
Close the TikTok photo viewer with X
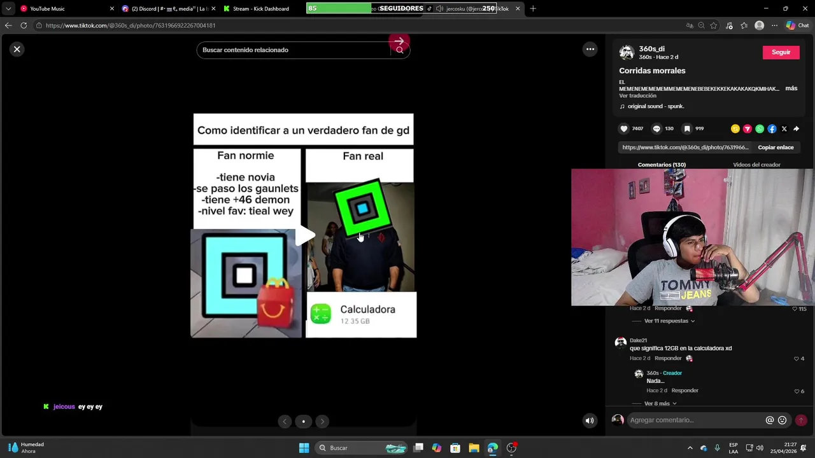(17, 49)
